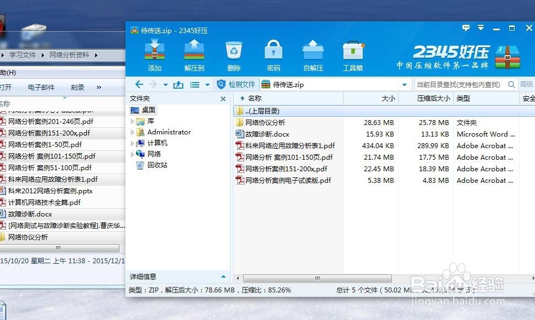Image resolution: width=535 pixels, height=320 pixels.
Task: Click the left scroll arrow of archive list
Action: pos(238,278)
